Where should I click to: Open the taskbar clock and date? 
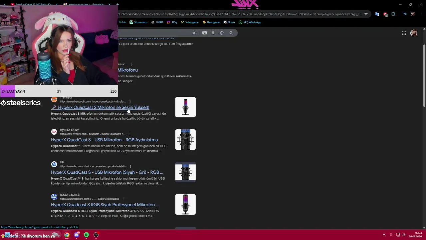pyautogui.click(x=415, y=235)
